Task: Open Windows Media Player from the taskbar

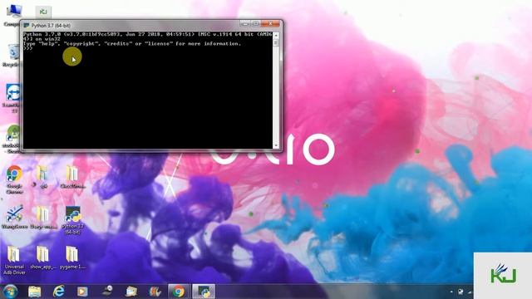Action: [82, 292]
